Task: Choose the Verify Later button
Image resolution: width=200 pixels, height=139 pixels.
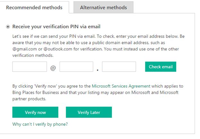Action: [x=89, y=112]
